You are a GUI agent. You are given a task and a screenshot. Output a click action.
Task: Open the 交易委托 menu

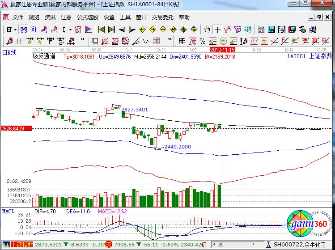coord(162,17)
